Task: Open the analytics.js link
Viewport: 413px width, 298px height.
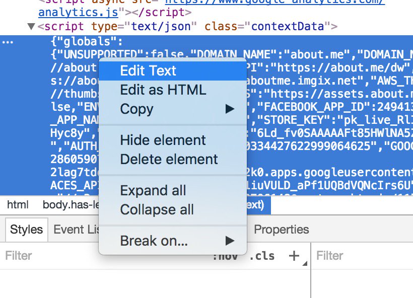Action: click(x=78, y=13)
